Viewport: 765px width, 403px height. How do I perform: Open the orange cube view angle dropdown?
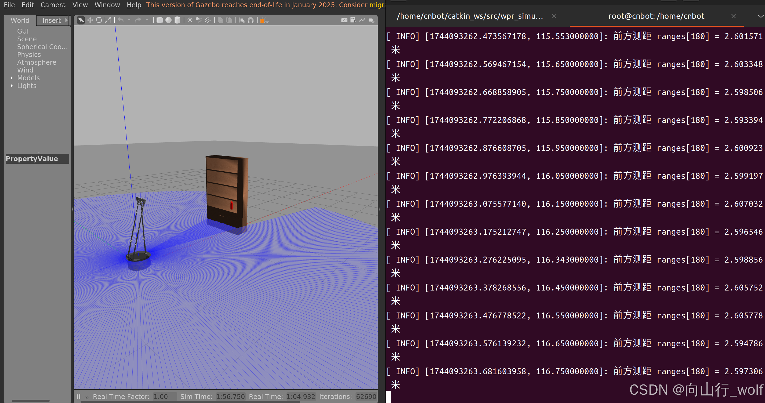coord(264,20)
